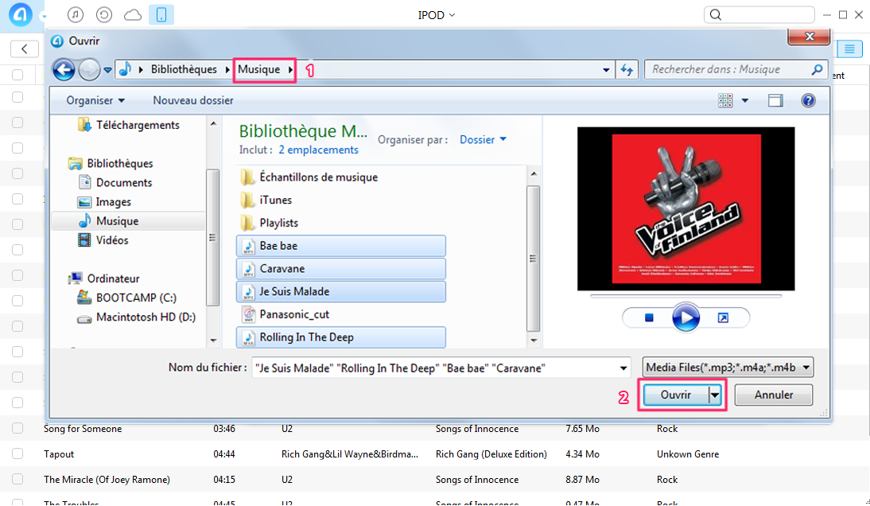Viewport: 870px width, 506px height.
Task: Click the AnyTrans logo icon
Action: [21, 15]
